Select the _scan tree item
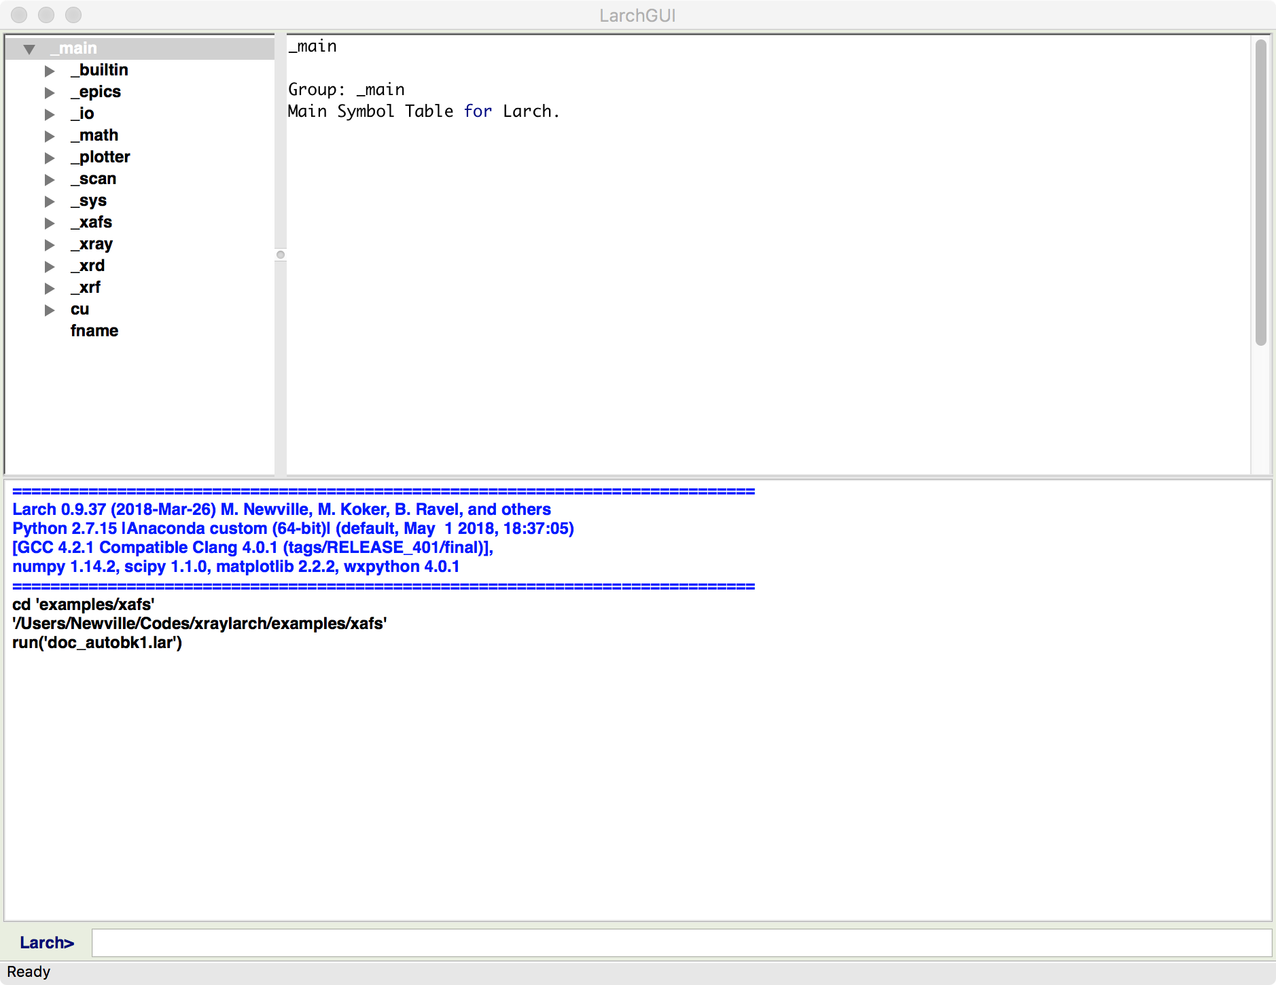1276x985 pixels. tap(94, 179)
